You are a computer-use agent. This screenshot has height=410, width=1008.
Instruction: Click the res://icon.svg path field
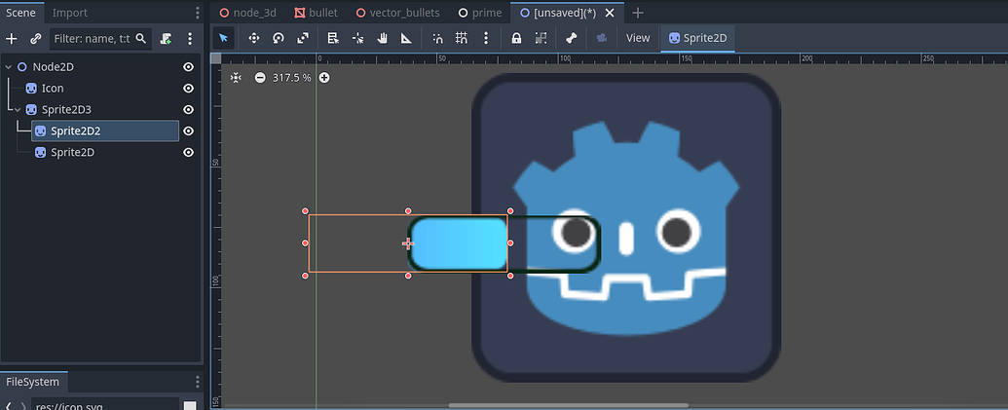tap(105, 406)
